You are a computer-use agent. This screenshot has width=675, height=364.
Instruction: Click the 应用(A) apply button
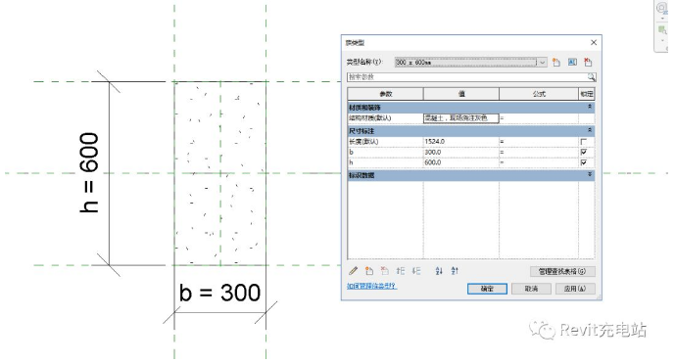click(575, 289)
